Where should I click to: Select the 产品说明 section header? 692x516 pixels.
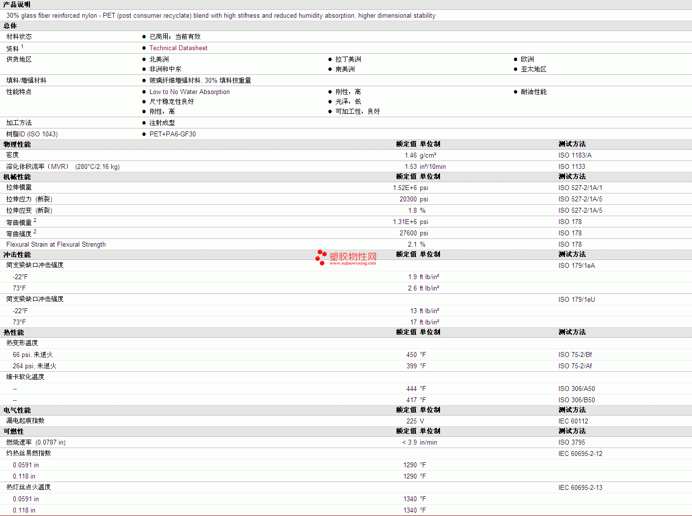coord(17,4)
